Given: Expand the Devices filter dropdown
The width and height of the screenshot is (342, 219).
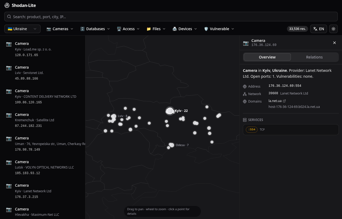Looking at the screenshot, I should [185, 29].
